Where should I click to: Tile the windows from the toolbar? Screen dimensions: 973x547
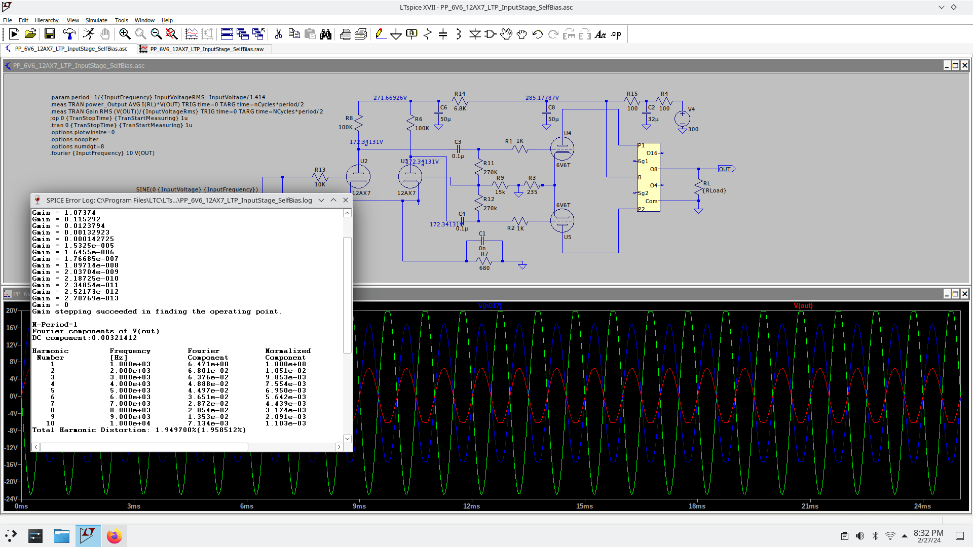click(227, 34)
